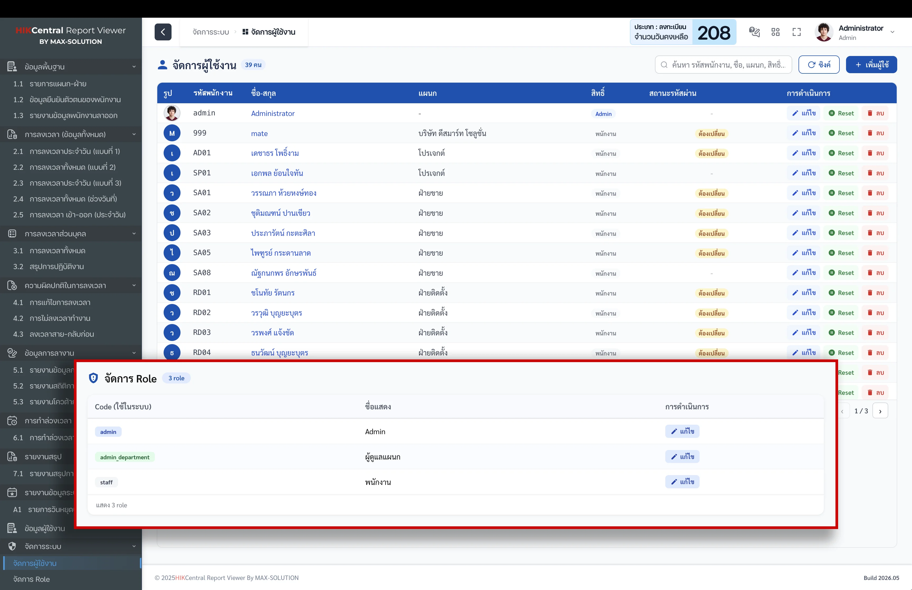Click the shield icon beside จัดการ Role title
The height and width of the screenshot is (590, 912).
pyautogui.click(x=93, y=378)
